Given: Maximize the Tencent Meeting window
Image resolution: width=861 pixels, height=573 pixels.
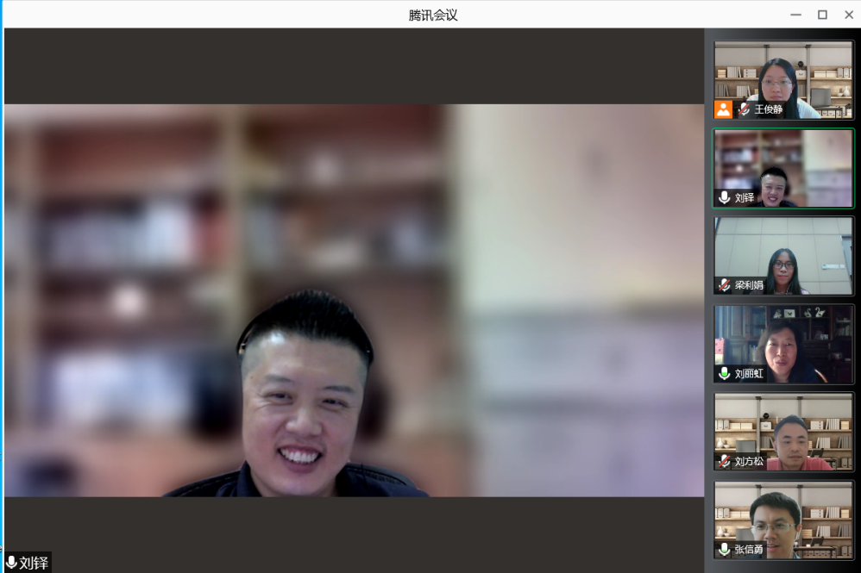Looking at the screenshot, I should (x=822, y=15).
